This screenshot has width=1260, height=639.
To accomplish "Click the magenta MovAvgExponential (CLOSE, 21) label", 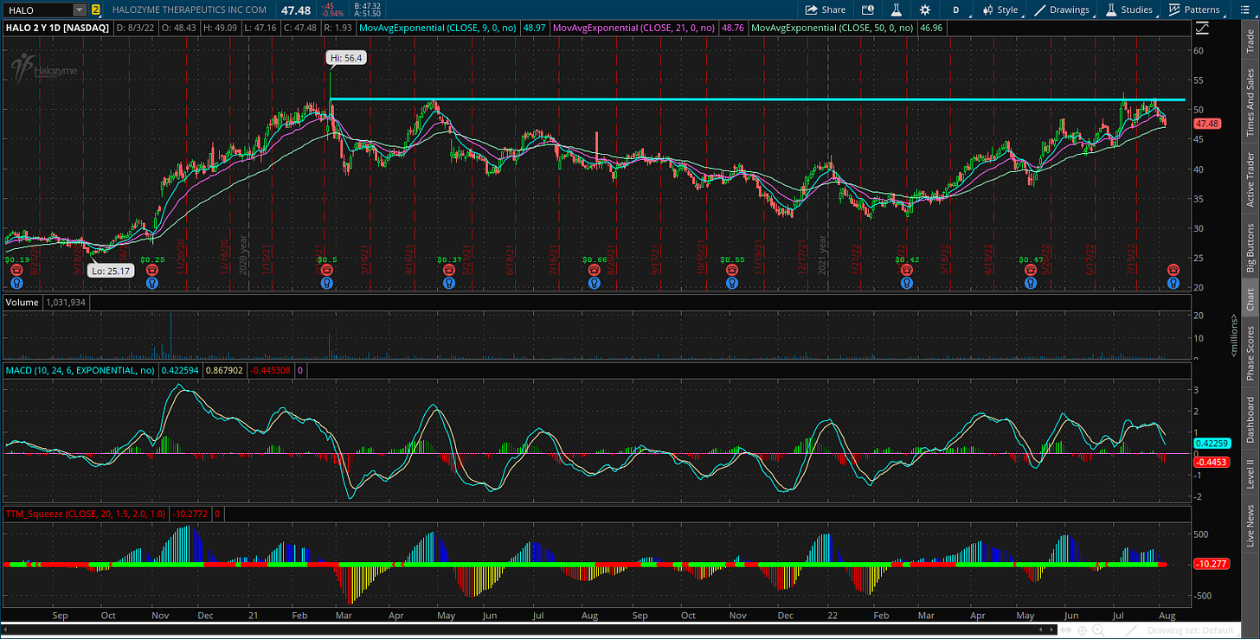I will coord(635,29).
